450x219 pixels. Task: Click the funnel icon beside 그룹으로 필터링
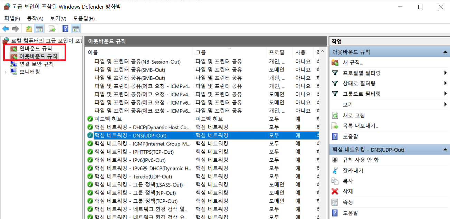point(335,94)
